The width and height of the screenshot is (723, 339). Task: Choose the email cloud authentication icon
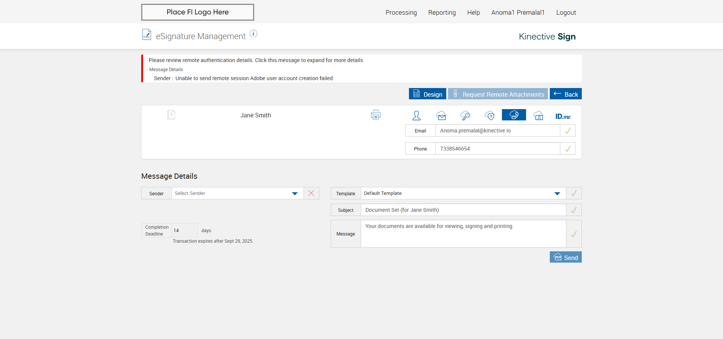point(441,116)
